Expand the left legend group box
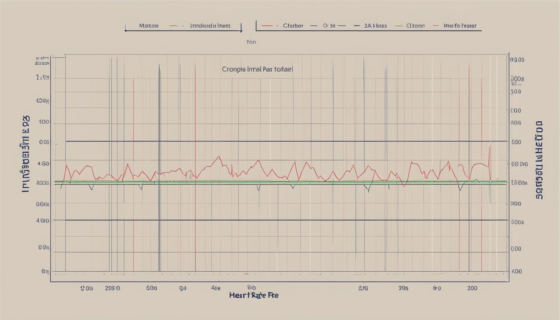The height and width of the screenshot is (320, 560). point(183,26)
